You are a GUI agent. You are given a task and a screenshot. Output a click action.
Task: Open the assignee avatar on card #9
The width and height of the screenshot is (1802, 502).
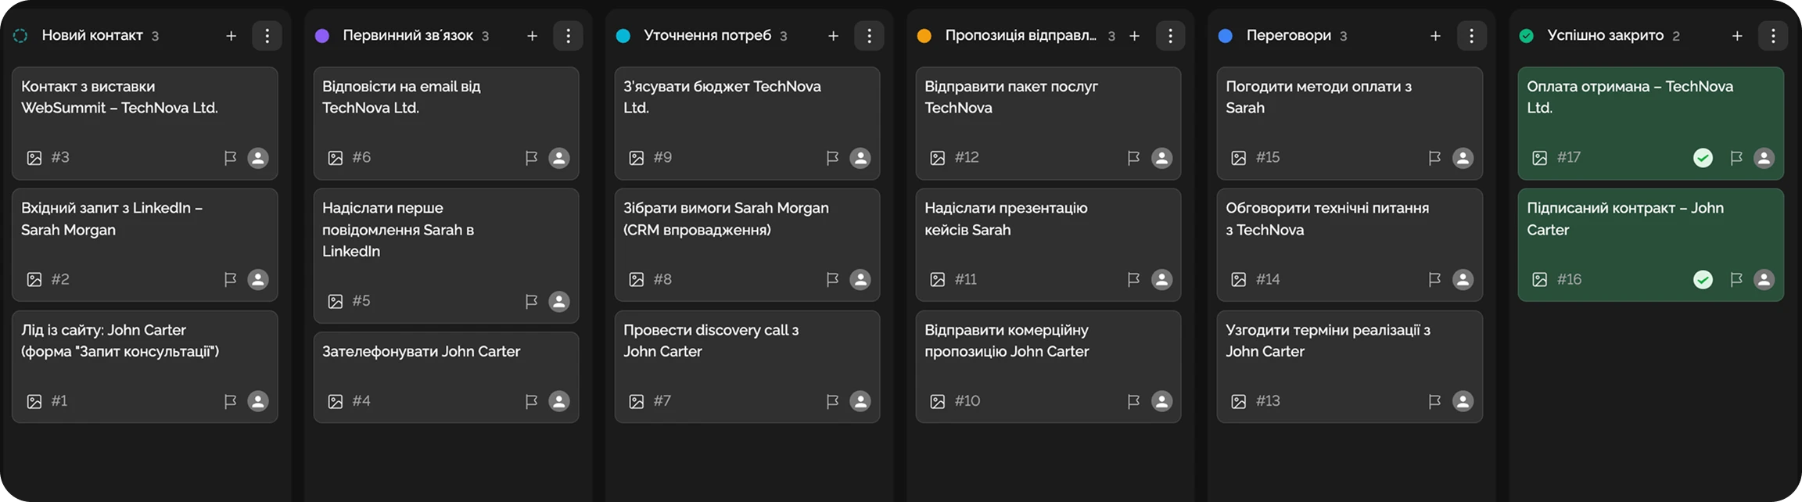(860, 158)
